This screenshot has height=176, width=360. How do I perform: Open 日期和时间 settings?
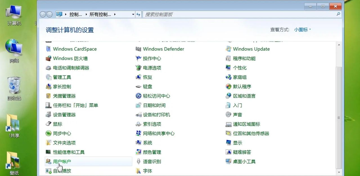[x=154, y=105]
